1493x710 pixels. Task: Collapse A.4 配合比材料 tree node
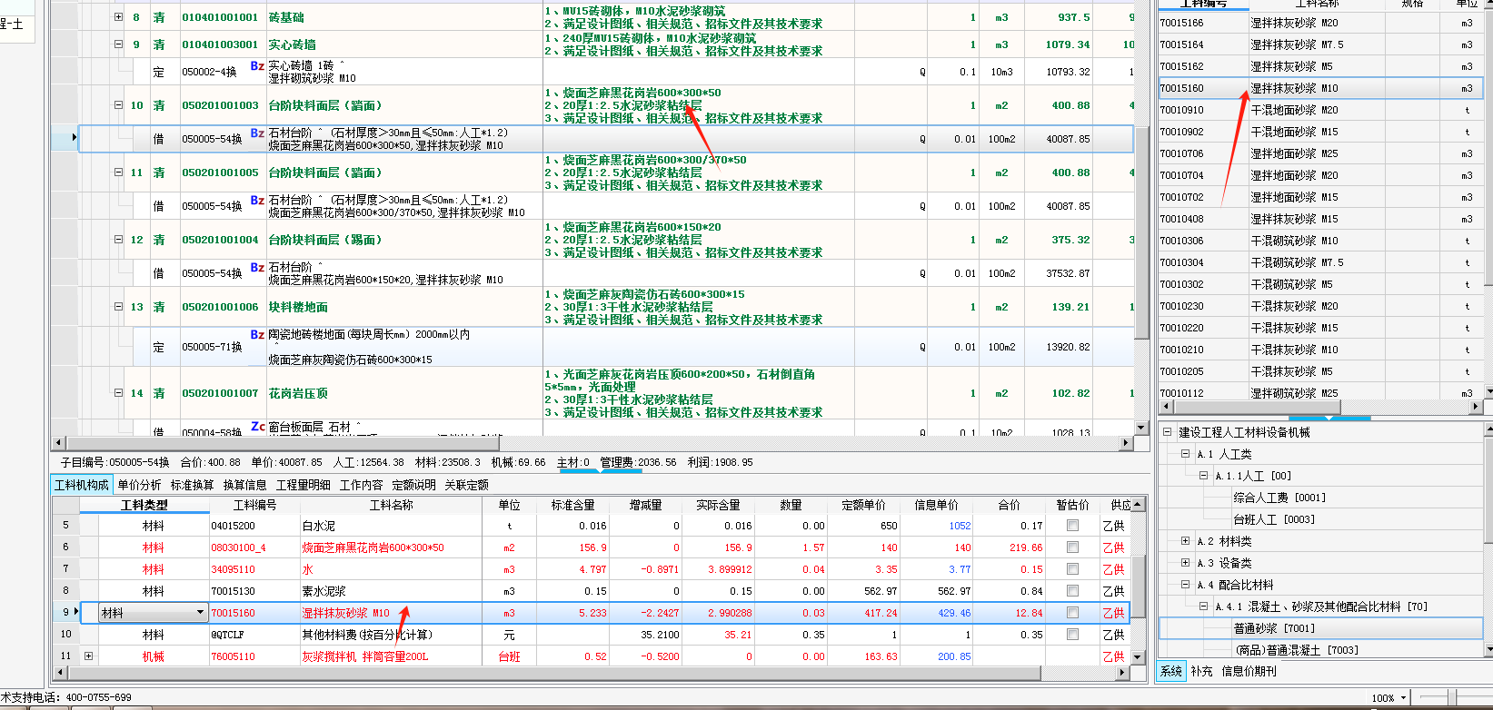pyautogui.click(x=1185, y=585)
